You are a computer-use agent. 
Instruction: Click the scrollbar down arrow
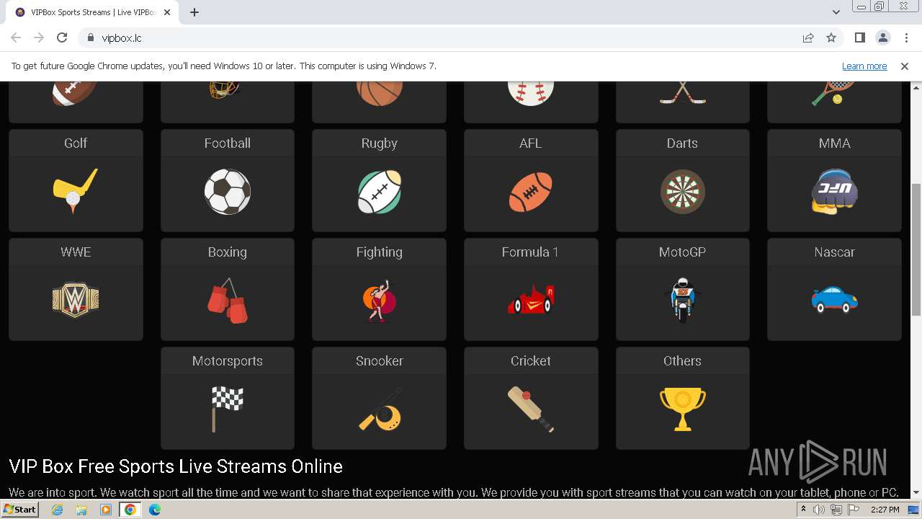916,493
